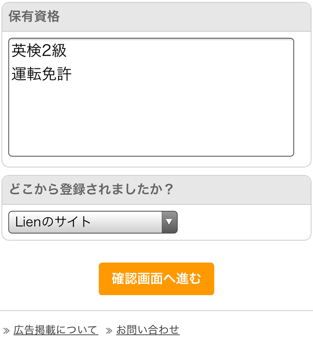The width and height of the screenshot is (313, 342).
Task: Click the » chevron before お問い合わせ
Action: point(109,330)
